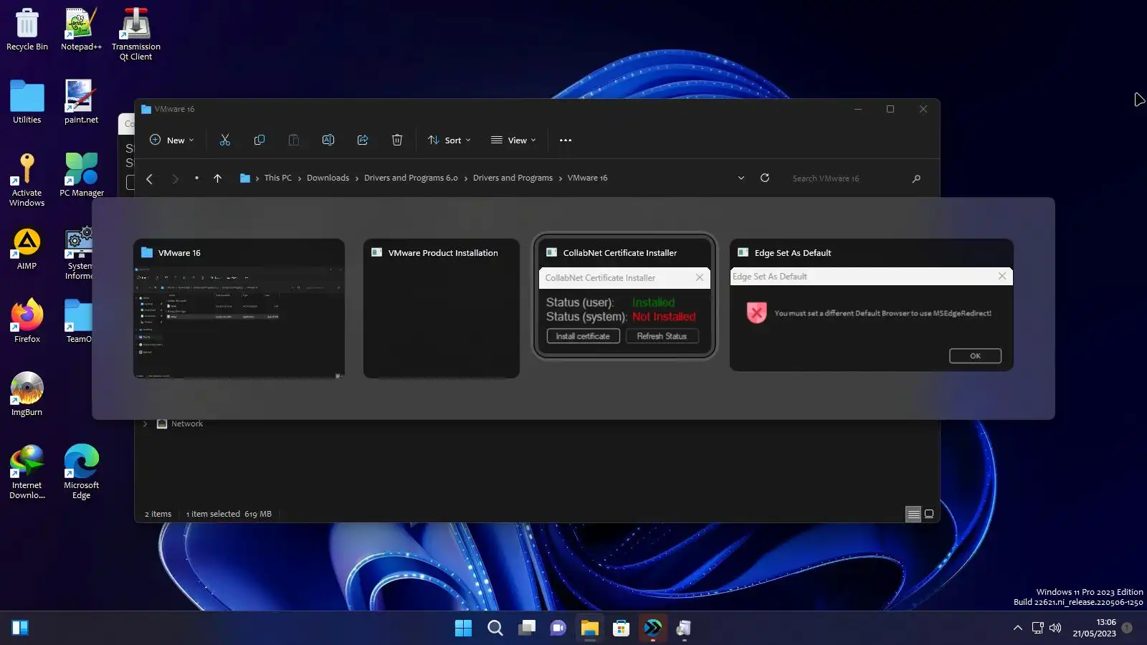Open the Chat app from taskbar
1147x645 pixels.
(x=558, y=629)
